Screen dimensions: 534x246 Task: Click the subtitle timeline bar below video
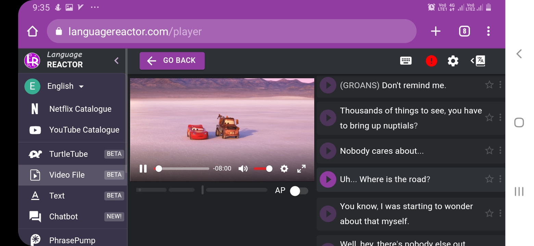tap(202, 190)
